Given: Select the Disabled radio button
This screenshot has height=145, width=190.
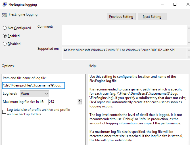Looking at the screenshot, I should [5, 44].
